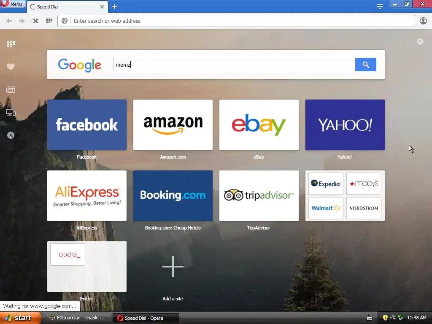Image resolution: width=432 pixels, height=324 pixels.
Task: Click the Facebook label text
Action: pos(86,157)
